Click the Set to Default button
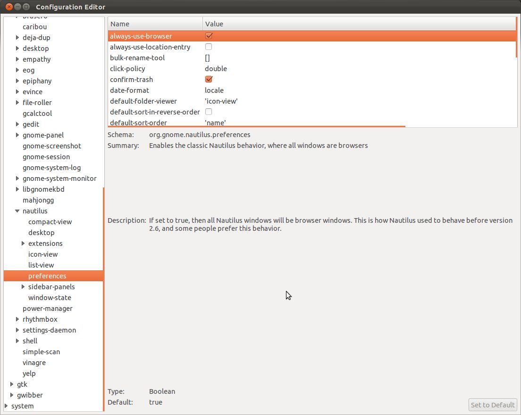The width and height of the screenshot is (521, 415). click(x=493, y=405)
